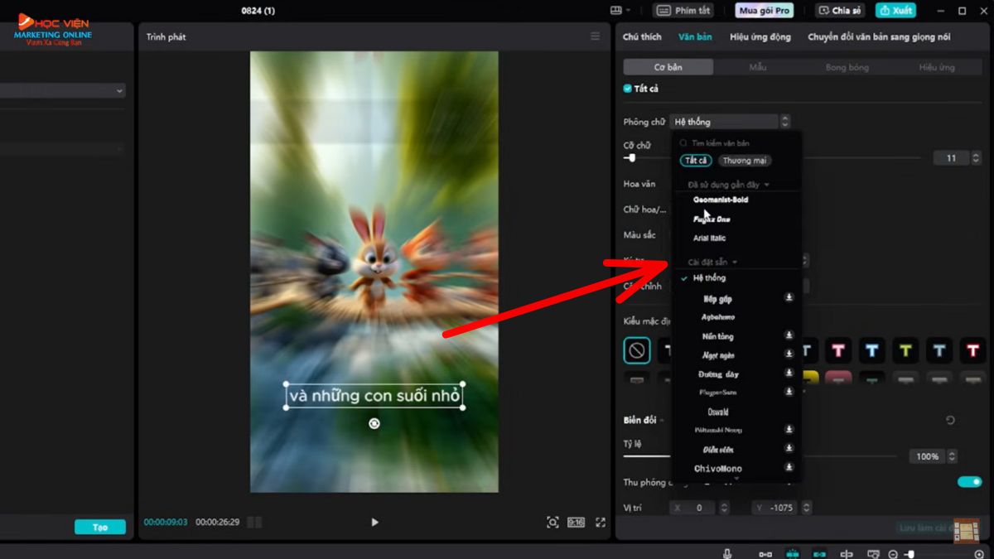This screenshot has height=559, width=994.
Task: Switch to the Chú thích tab
Action: 642,36
